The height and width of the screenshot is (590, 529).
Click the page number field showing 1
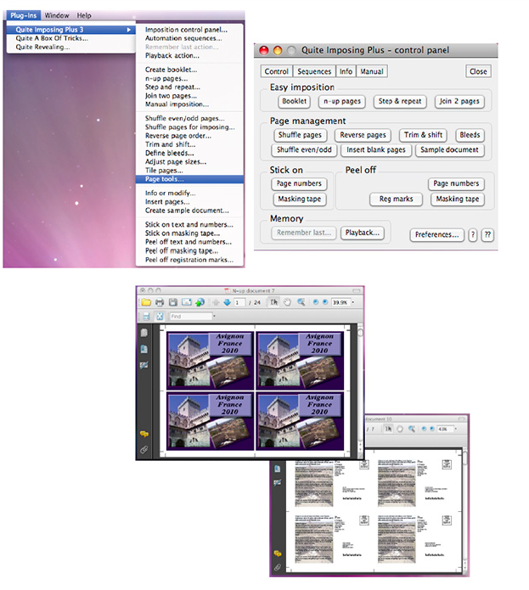click(x=241, y=302)
